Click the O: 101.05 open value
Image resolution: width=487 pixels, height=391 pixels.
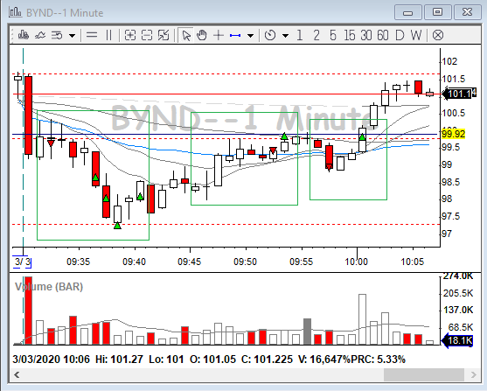212,360
